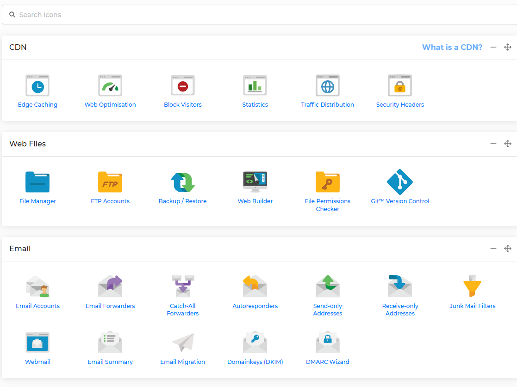517x387 pixels.
Task: Click the "Email" section heading
Action: [20, 248]
